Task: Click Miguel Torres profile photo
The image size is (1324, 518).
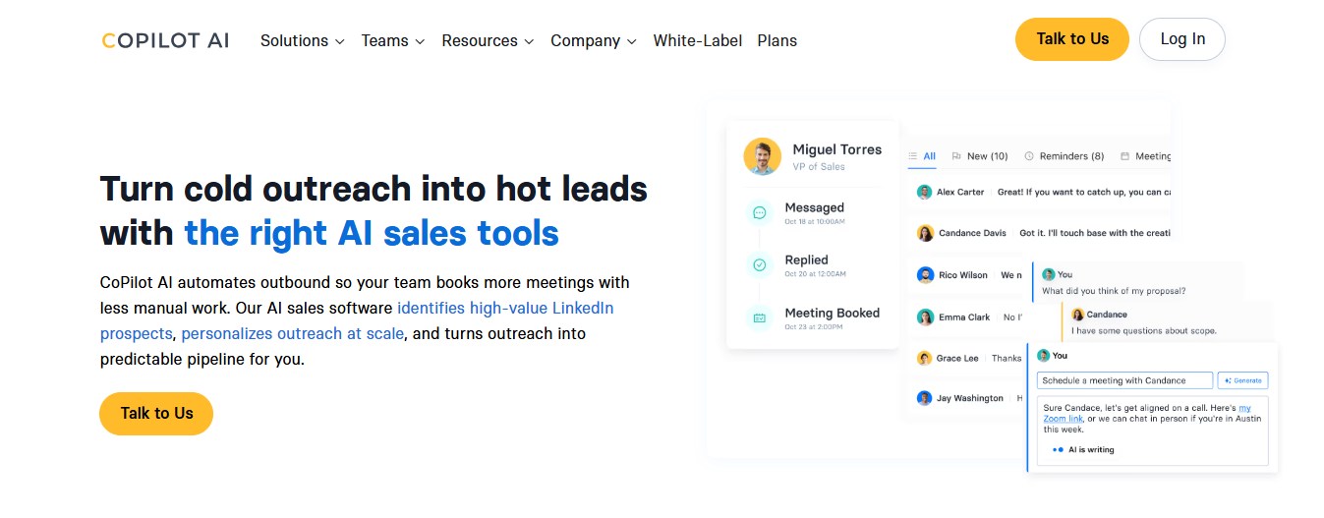Action: (x=763, y=157)
